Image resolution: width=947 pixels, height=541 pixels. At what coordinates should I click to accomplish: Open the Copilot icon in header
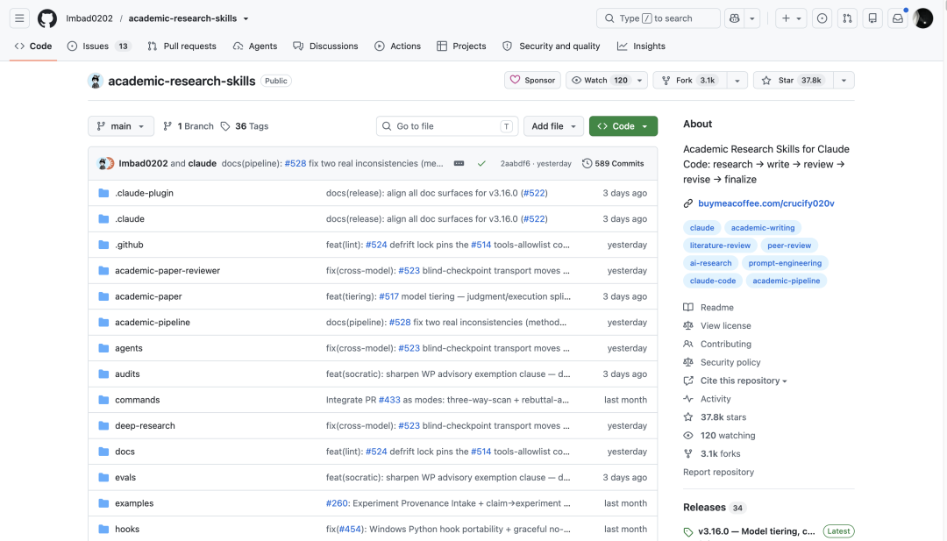pos(735,18)
